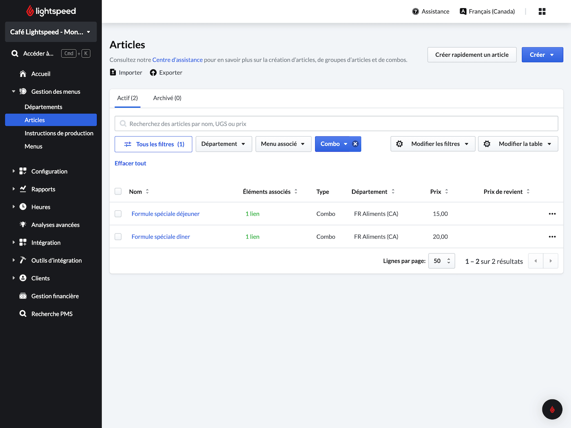Click the Lightspeed logo
This screenshot has height=428, width=571.
pos(51,11)
